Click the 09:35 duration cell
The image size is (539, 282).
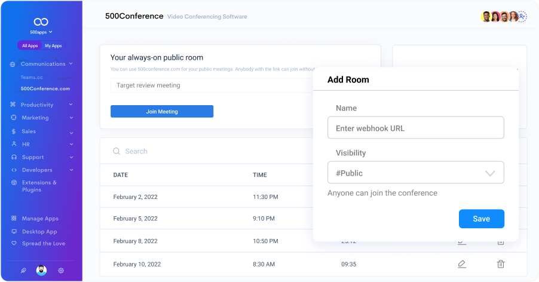pos(349,264)
